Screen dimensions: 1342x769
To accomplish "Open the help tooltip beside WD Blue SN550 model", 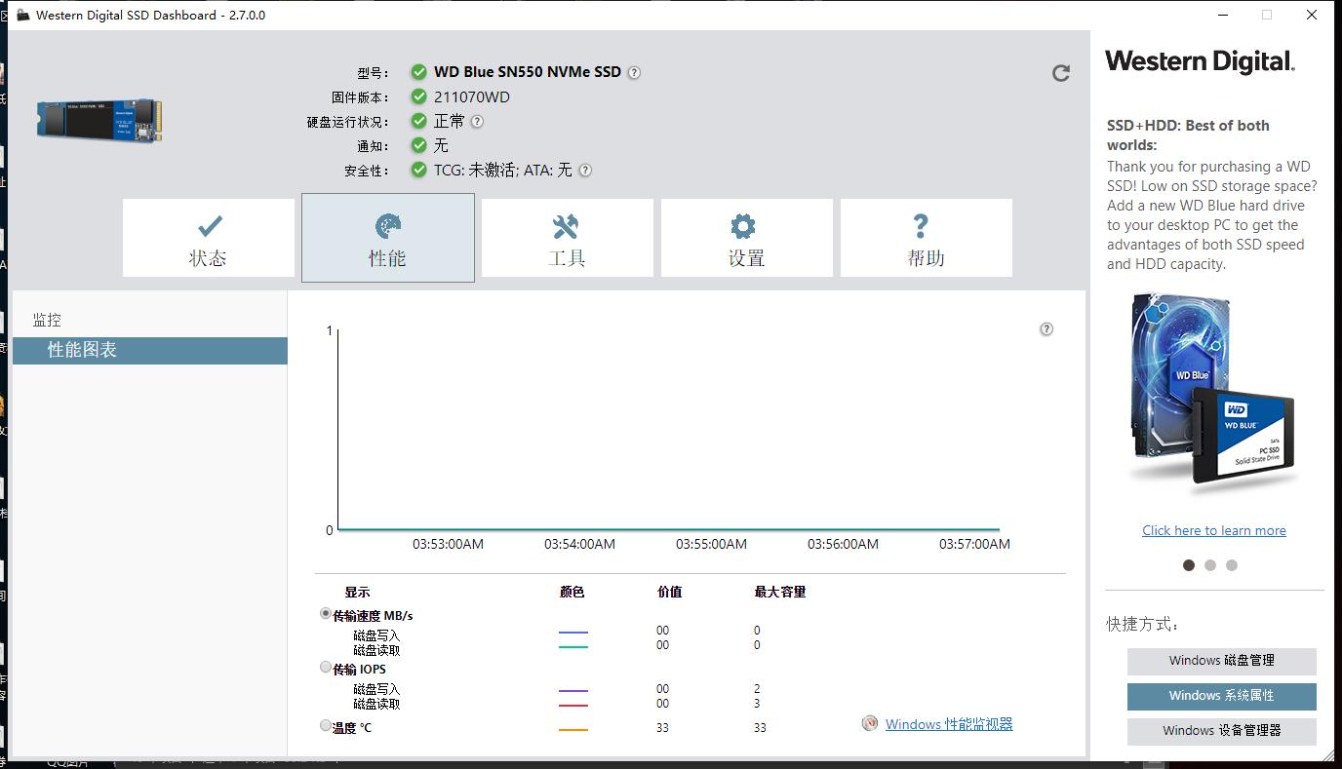I will (633, 72).
